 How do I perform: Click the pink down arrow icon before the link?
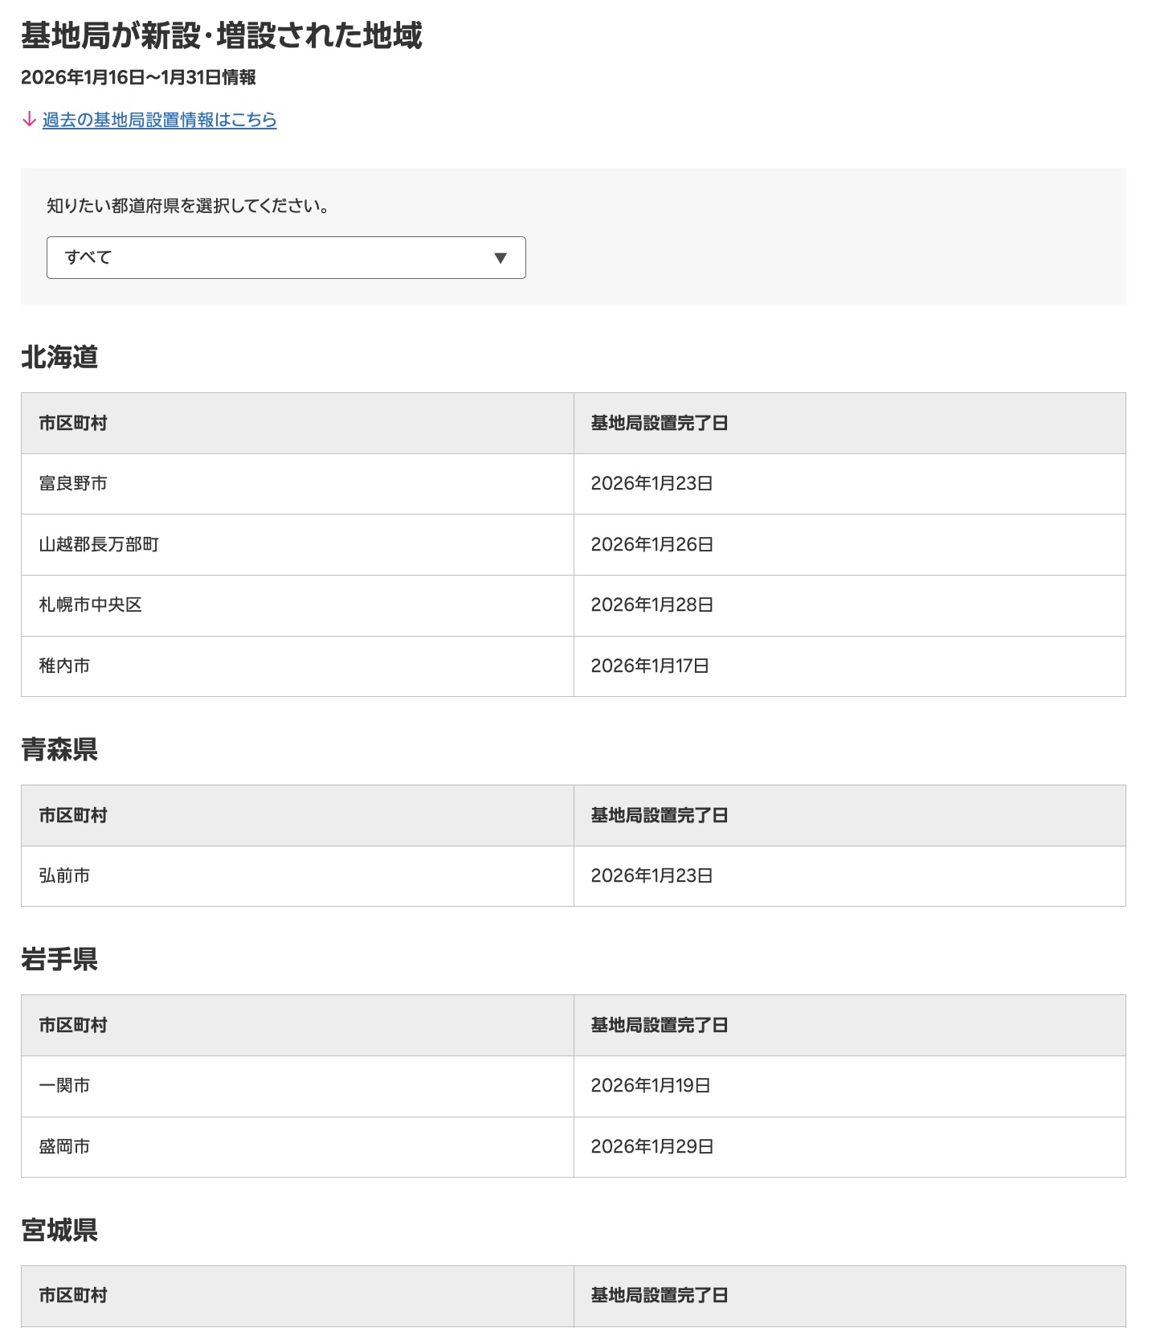tap(29, 120)
